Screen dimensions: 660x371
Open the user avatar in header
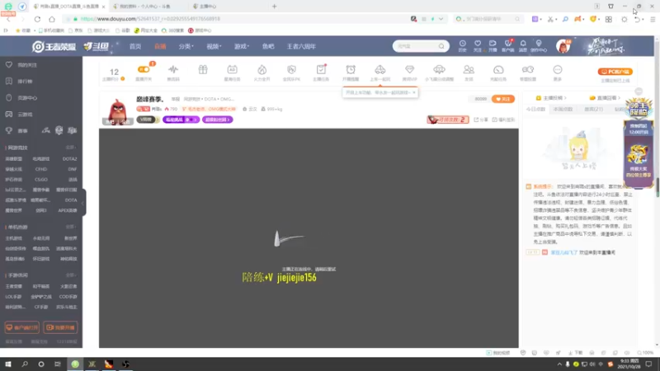pyautogui.click(x=563, y=46)
